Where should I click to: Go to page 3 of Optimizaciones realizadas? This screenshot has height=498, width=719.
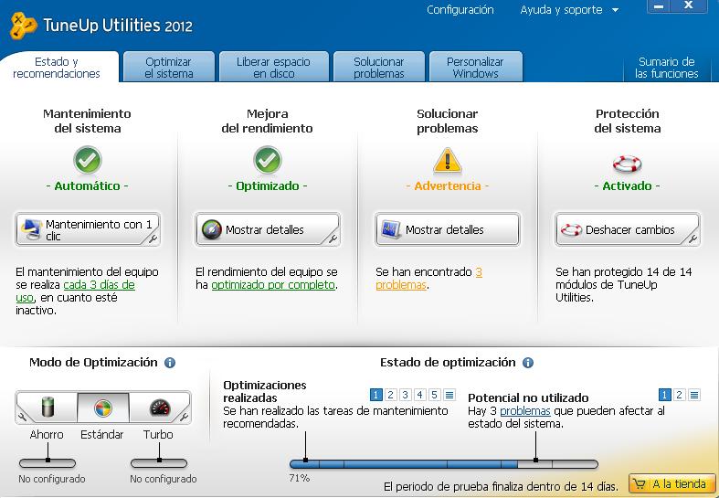(x=405, y=395)
